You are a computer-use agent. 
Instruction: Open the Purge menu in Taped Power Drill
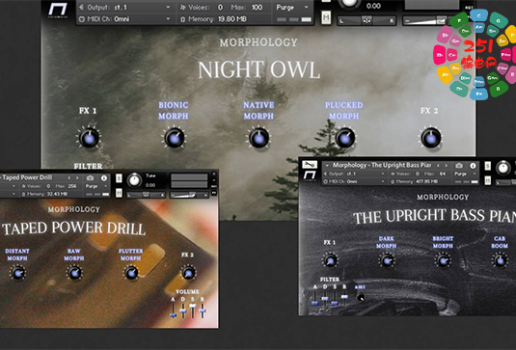[95, 186]
